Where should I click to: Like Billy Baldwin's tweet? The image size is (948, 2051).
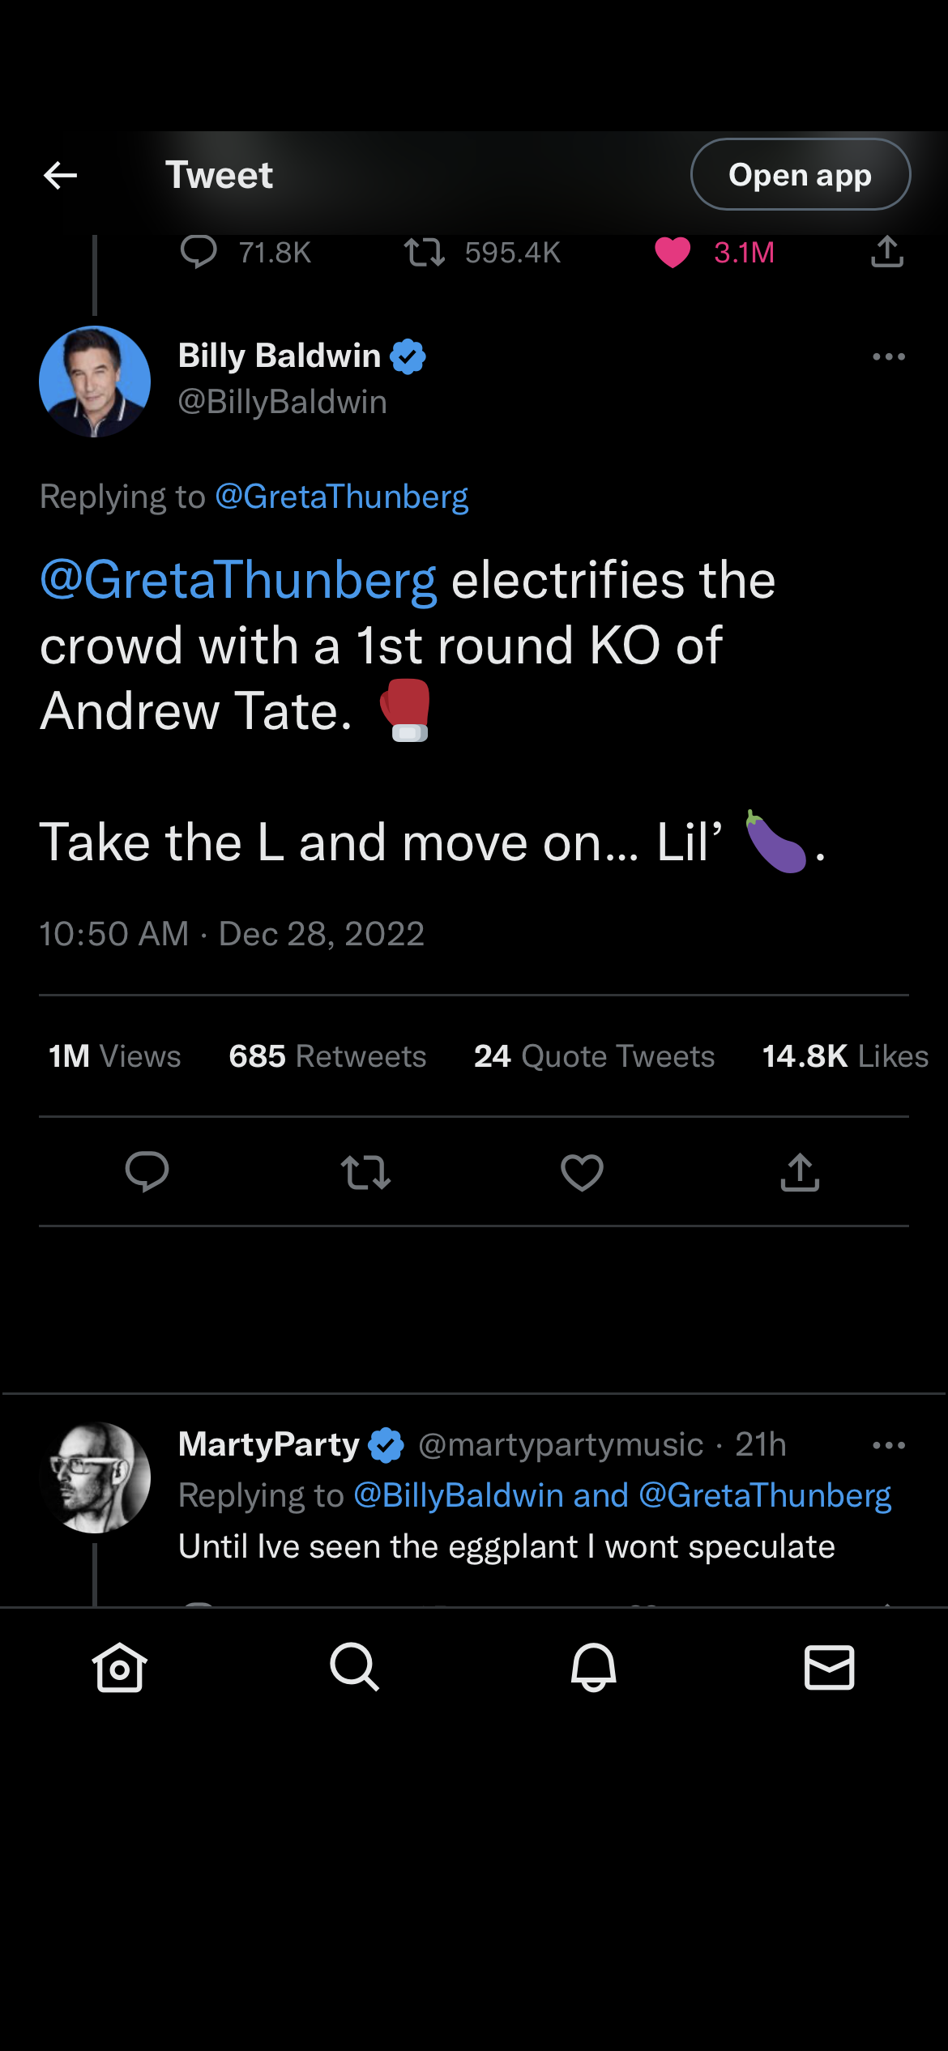tap(582, 1172)
